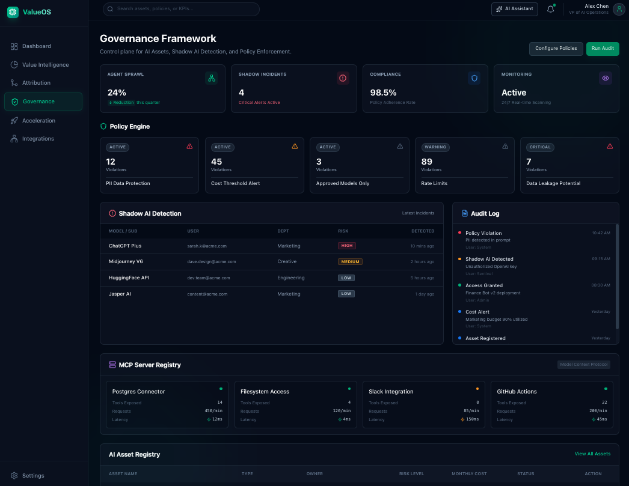Click the Policy Engine shield icon

point(103,126)
